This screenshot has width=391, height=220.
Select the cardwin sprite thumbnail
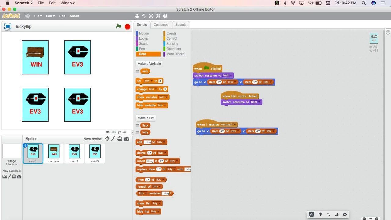54,153
